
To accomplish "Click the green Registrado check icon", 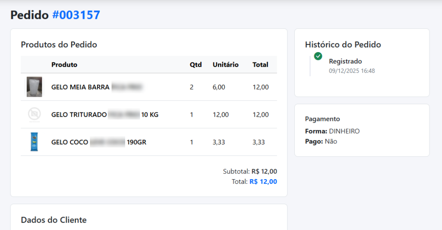I will click(318, 56).
